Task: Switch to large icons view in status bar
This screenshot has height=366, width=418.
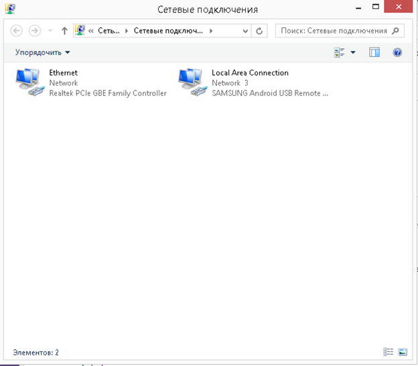Action: 403,352
